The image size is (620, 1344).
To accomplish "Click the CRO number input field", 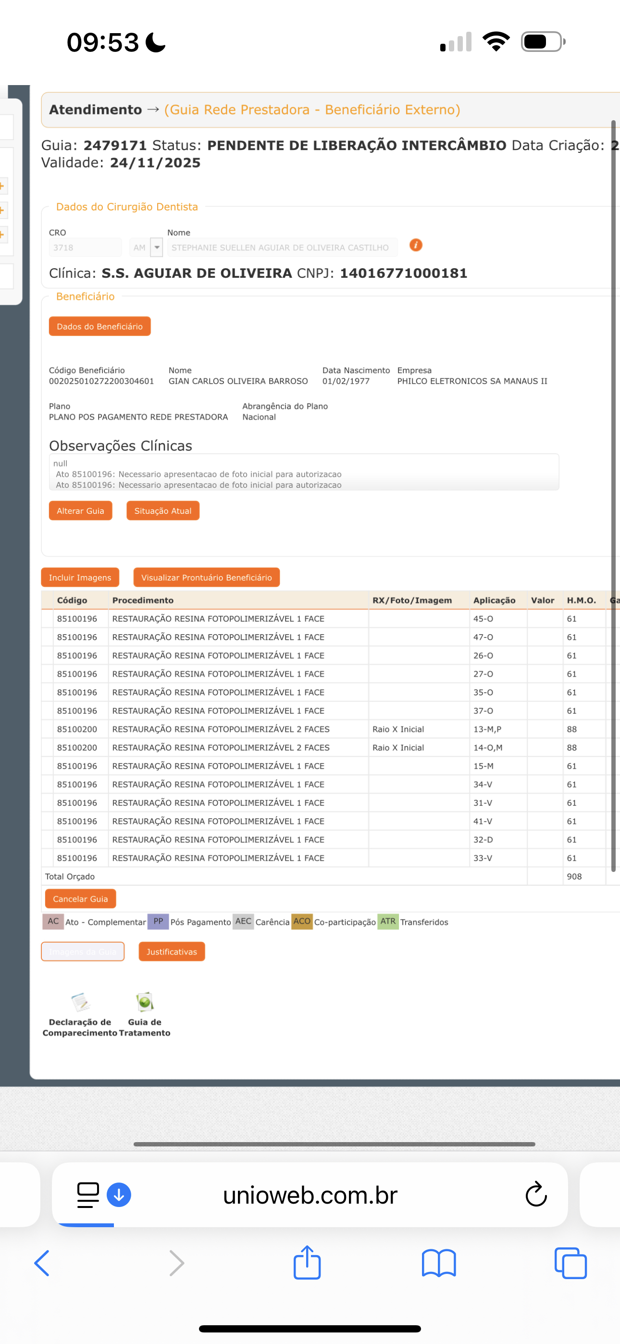I will coord(85,247).
